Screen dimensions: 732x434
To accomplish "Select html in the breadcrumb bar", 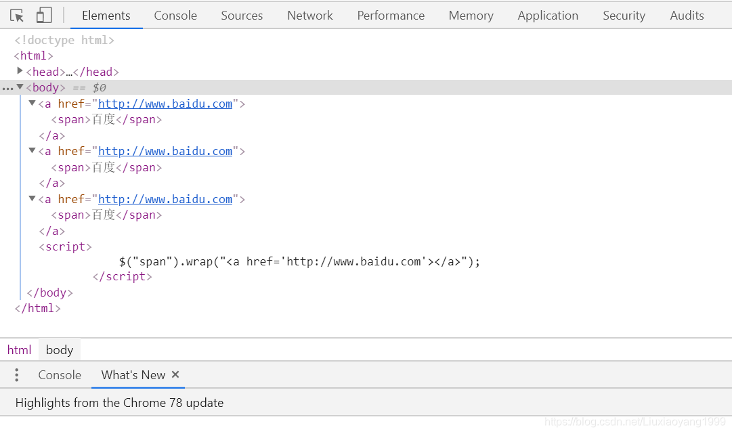I will 19,350.
